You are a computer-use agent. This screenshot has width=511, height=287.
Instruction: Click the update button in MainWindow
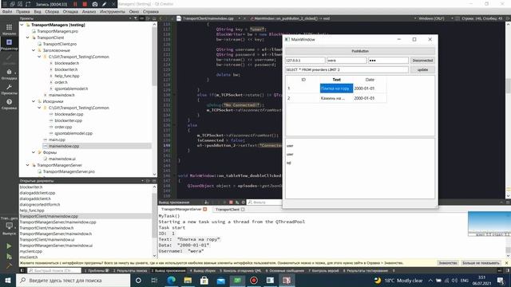tap(422, 69)
